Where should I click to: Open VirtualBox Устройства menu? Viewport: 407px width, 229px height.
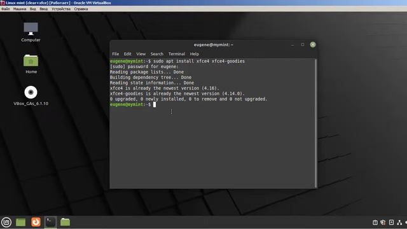point(61,9)
